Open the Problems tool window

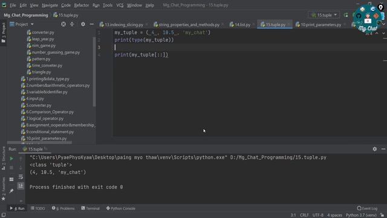[x=63, y=208]
